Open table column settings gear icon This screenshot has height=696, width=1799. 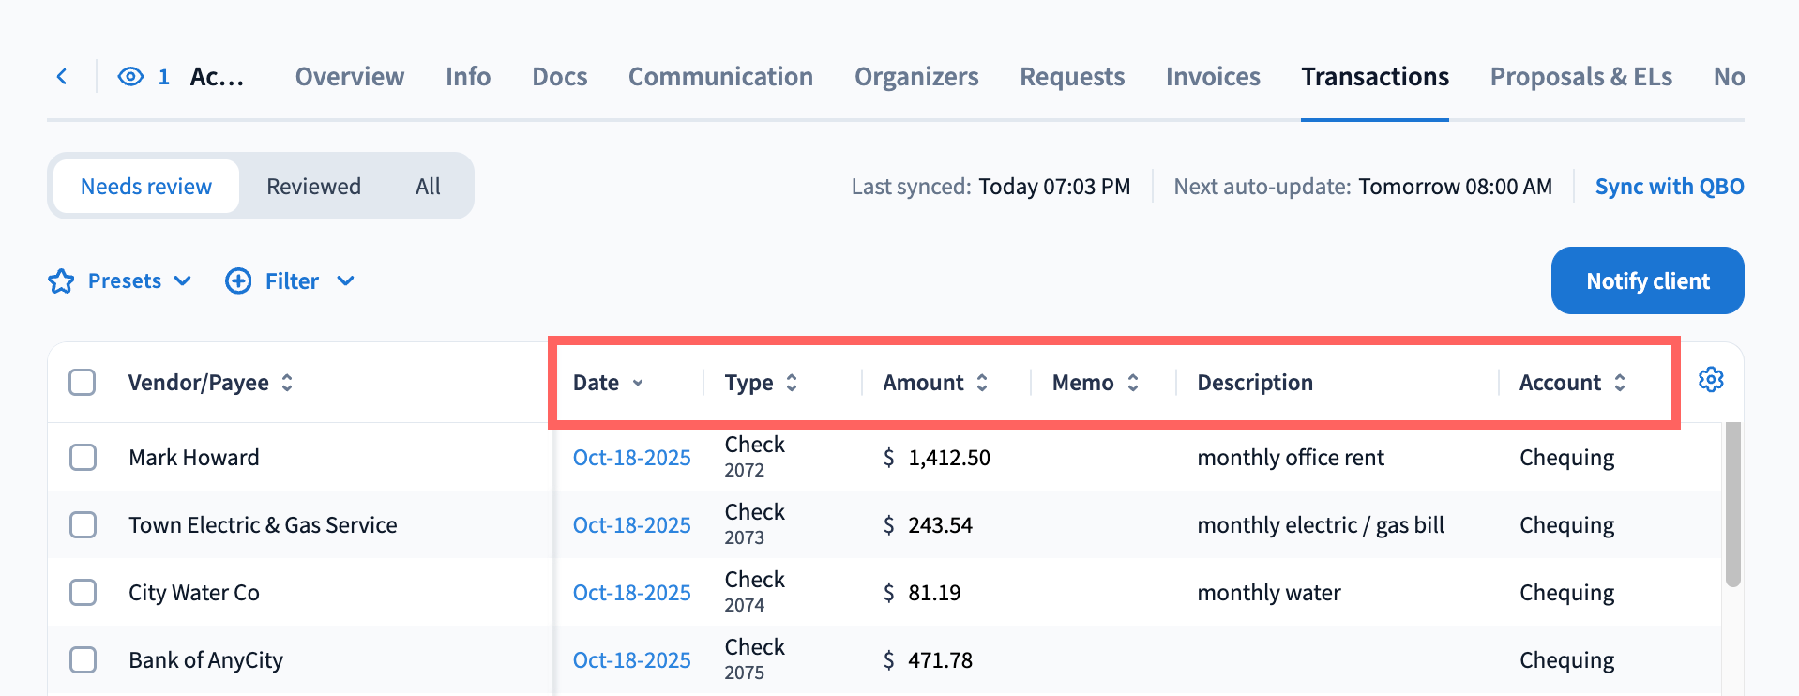(1711, 380)
